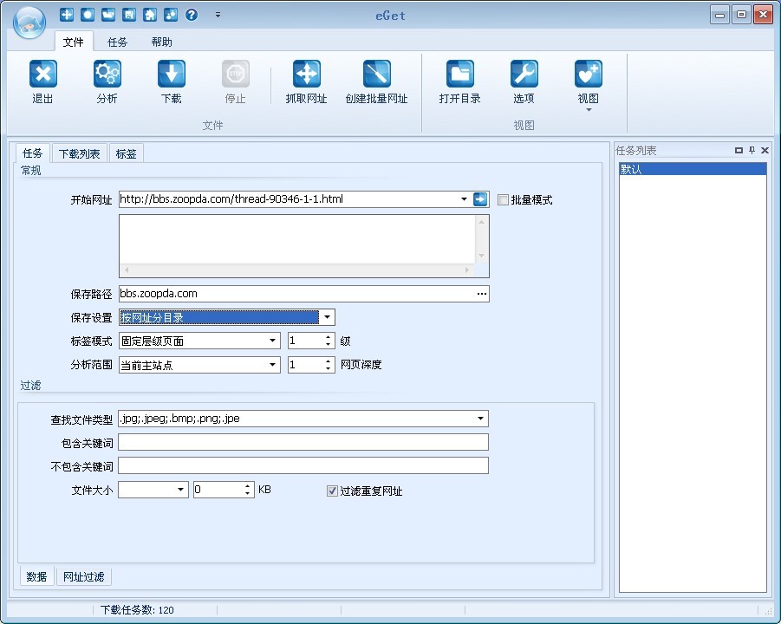Switch to the 网址过滤 bottom tab
Screen dimensions: 781x624
[84, 576]
